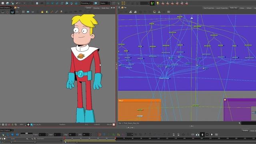Click the down chevron below the Camera view
Screen dimensions: 256x144
[x=132, y=127]
